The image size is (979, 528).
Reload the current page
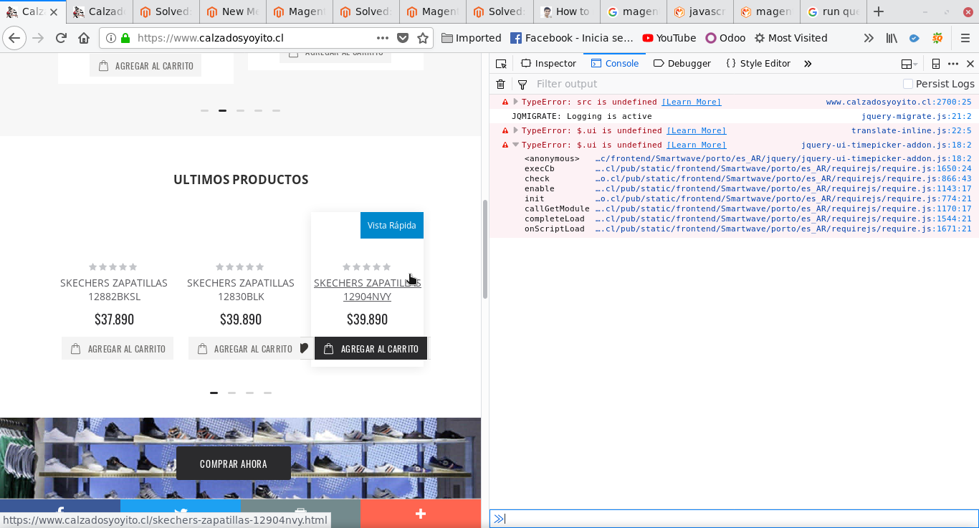point(61,38)
